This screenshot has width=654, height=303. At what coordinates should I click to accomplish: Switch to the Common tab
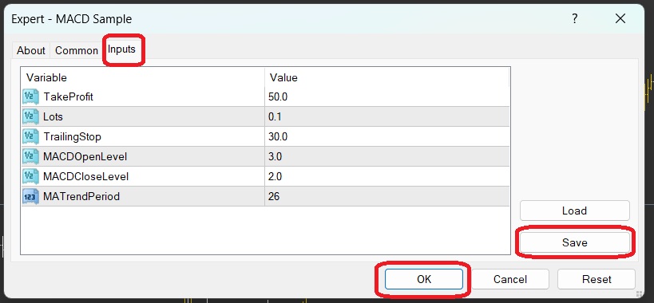[77, 50]
